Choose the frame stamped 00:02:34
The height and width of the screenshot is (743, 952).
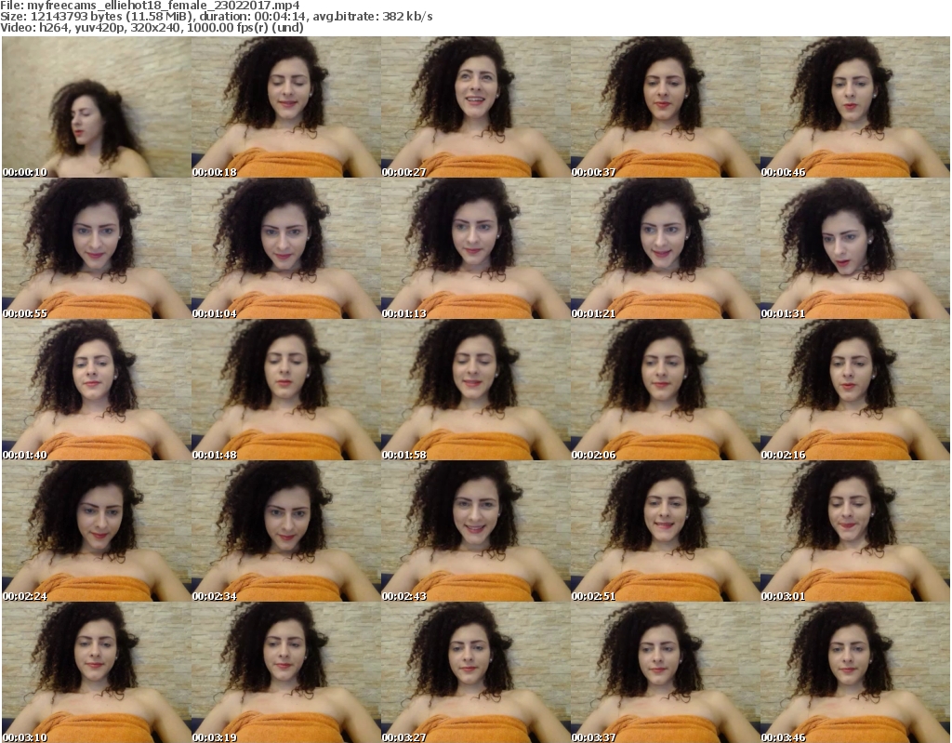tap(286, 531)
